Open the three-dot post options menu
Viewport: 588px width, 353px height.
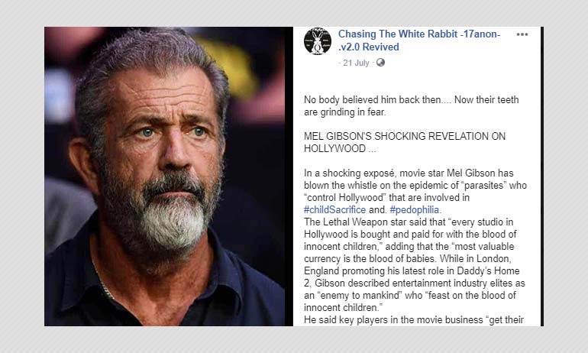[x=522, y=34]
